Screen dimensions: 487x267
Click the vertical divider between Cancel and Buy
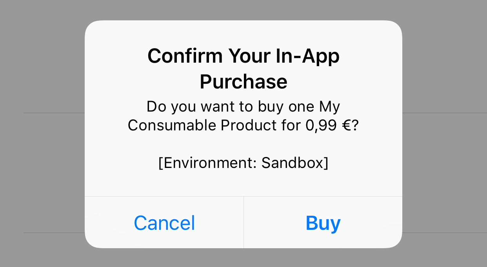pos(243,222)
